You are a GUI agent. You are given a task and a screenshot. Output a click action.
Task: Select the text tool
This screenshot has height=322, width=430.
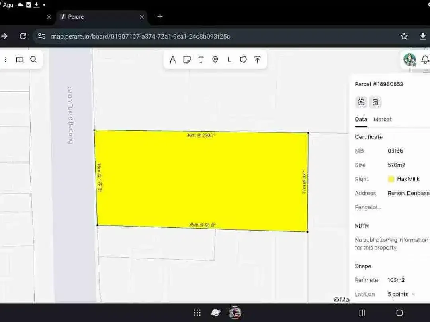[x=201, y=60]
